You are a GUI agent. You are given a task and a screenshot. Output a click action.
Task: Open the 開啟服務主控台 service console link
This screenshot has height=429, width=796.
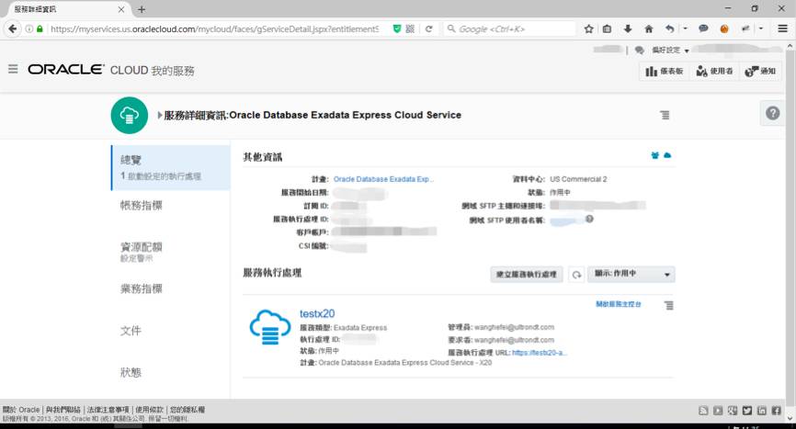tap(619, 304)
